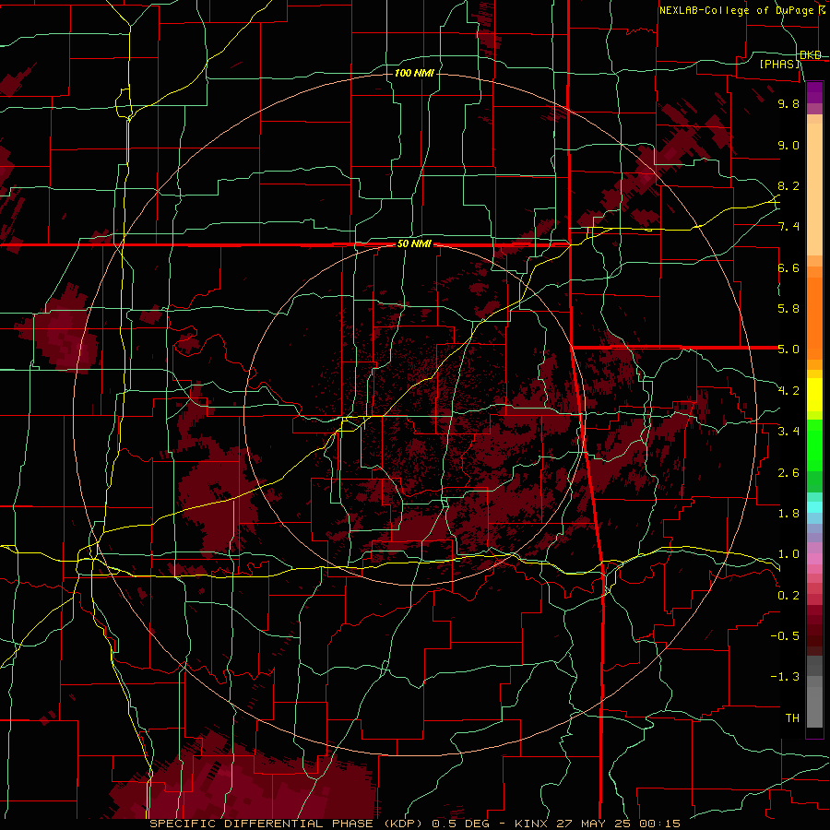This screenshot has width=830, height=830.
Task: Click the 3.4 value on the color scale
Action: [788, 432]
